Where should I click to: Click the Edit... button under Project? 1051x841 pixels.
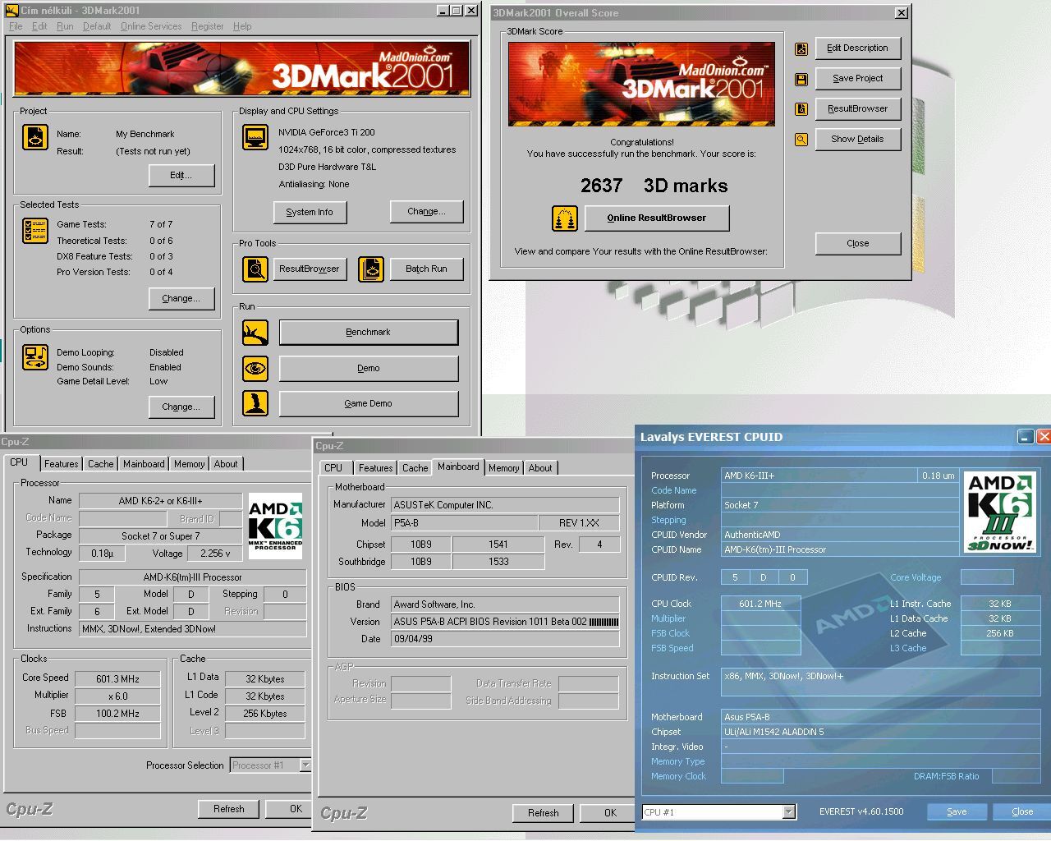[181, 175]
